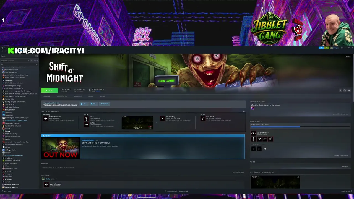The image size is (354, 199).
Task: Open the wishlisting friend's avatar
Action: (x=253, y=108)
